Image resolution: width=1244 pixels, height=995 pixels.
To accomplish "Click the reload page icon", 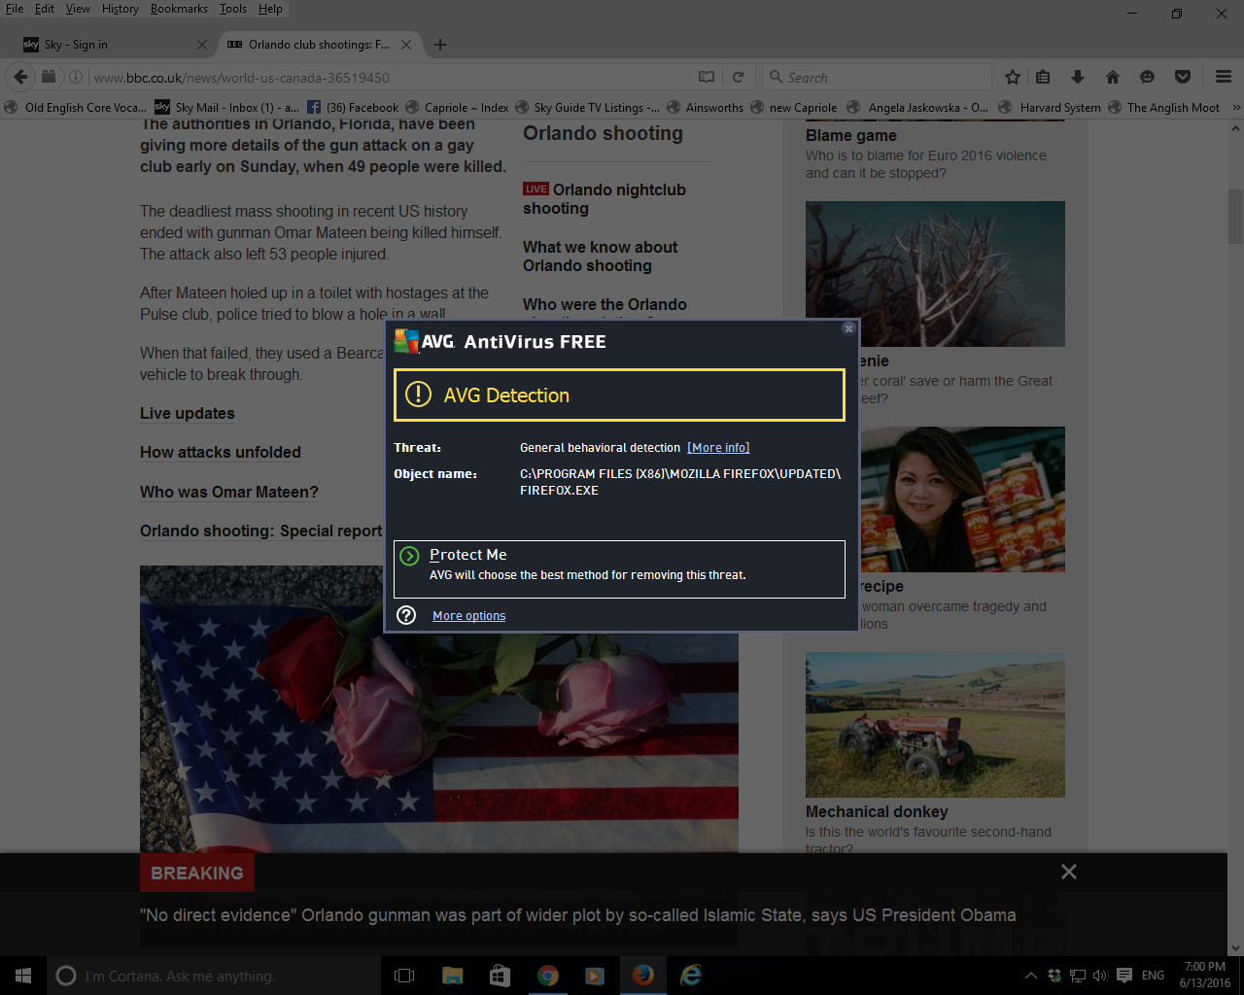I will tap(738, 77).
